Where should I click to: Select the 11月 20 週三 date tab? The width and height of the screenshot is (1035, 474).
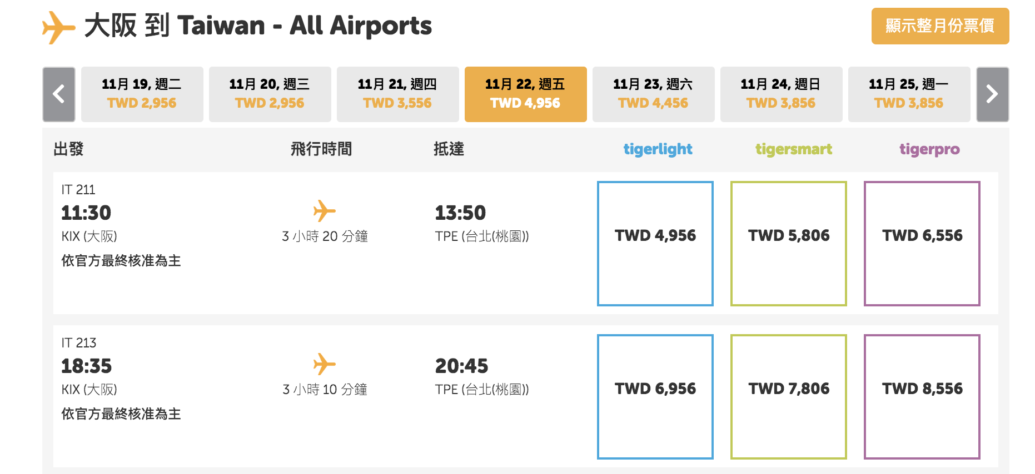(270, 94)
